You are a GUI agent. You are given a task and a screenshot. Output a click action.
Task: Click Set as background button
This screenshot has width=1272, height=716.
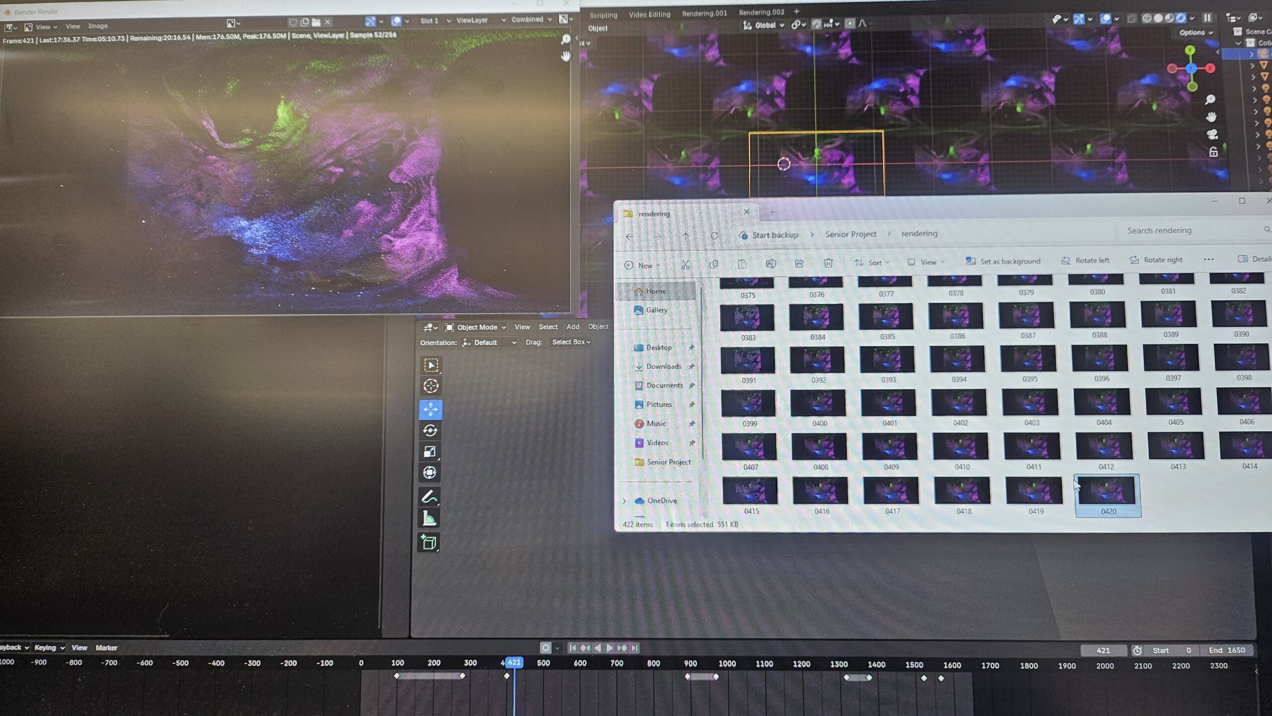(1003, 261)
